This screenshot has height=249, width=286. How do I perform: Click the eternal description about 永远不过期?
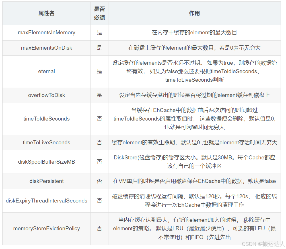[194, 71]
